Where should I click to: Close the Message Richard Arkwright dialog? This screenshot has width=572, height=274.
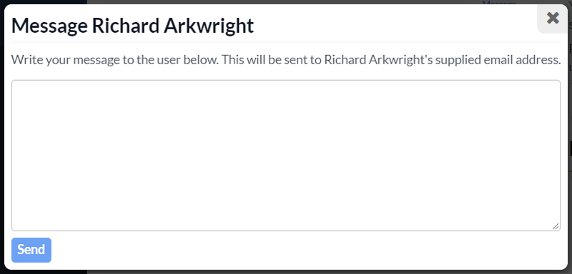pos(553,18)
